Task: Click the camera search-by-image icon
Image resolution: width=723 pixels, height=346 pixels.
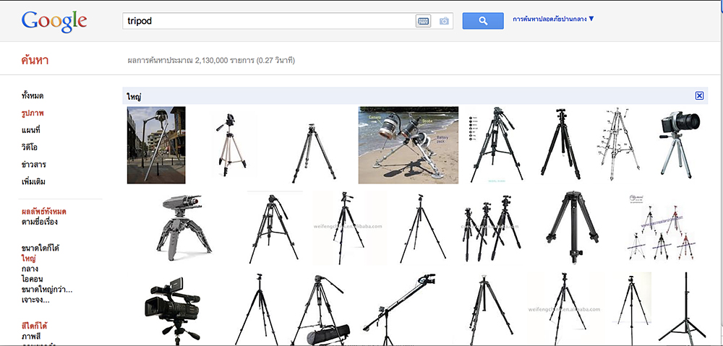Action: point(444,21)
